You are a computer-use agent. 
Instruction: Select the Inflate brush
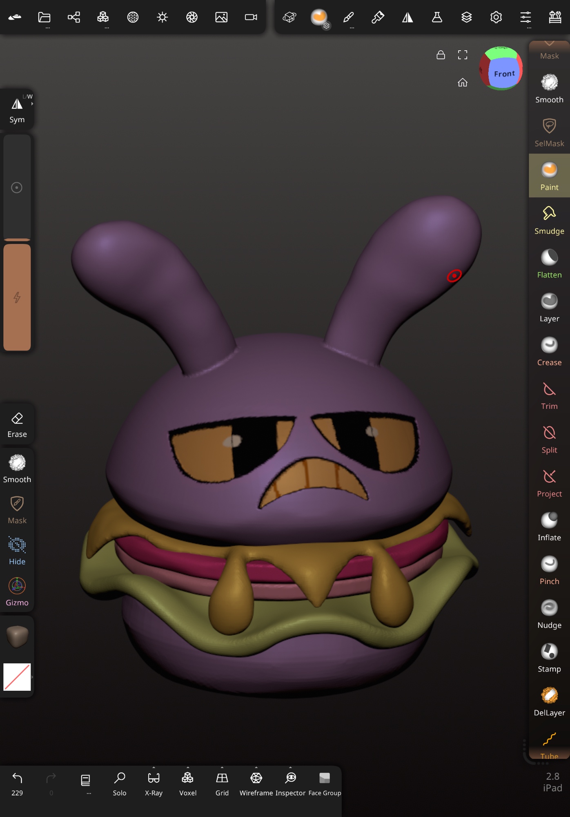point(549,526)
